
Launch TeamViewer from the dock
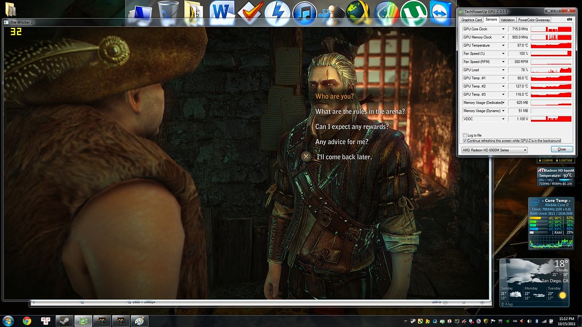(x=440, y=13)
